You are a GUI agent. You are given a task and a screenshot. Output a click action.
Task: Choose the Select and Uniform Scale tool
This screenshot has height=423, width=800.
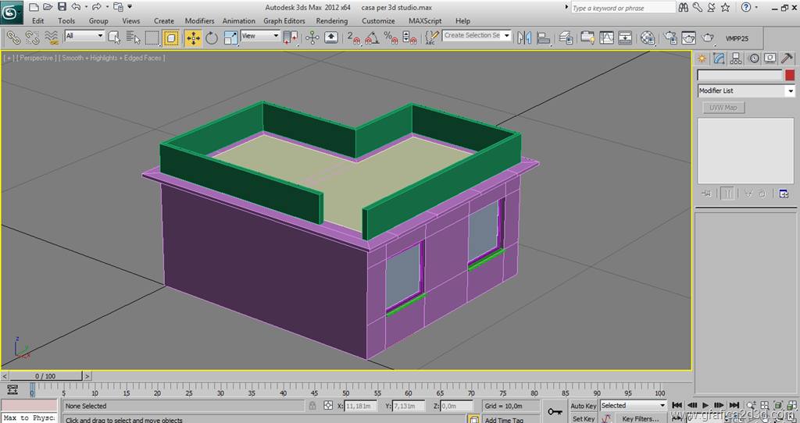click(x=231, y=37)
